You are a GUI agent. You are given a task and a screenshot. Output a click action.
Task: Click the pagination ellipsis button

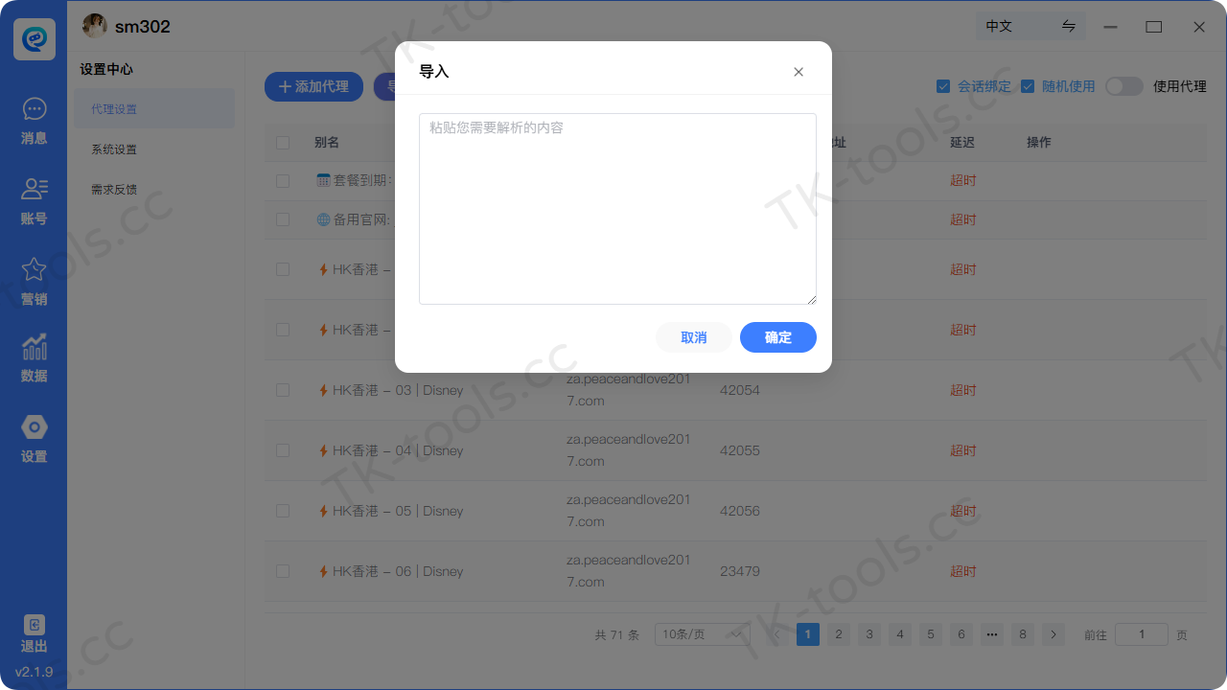click(x=992, y=634)
